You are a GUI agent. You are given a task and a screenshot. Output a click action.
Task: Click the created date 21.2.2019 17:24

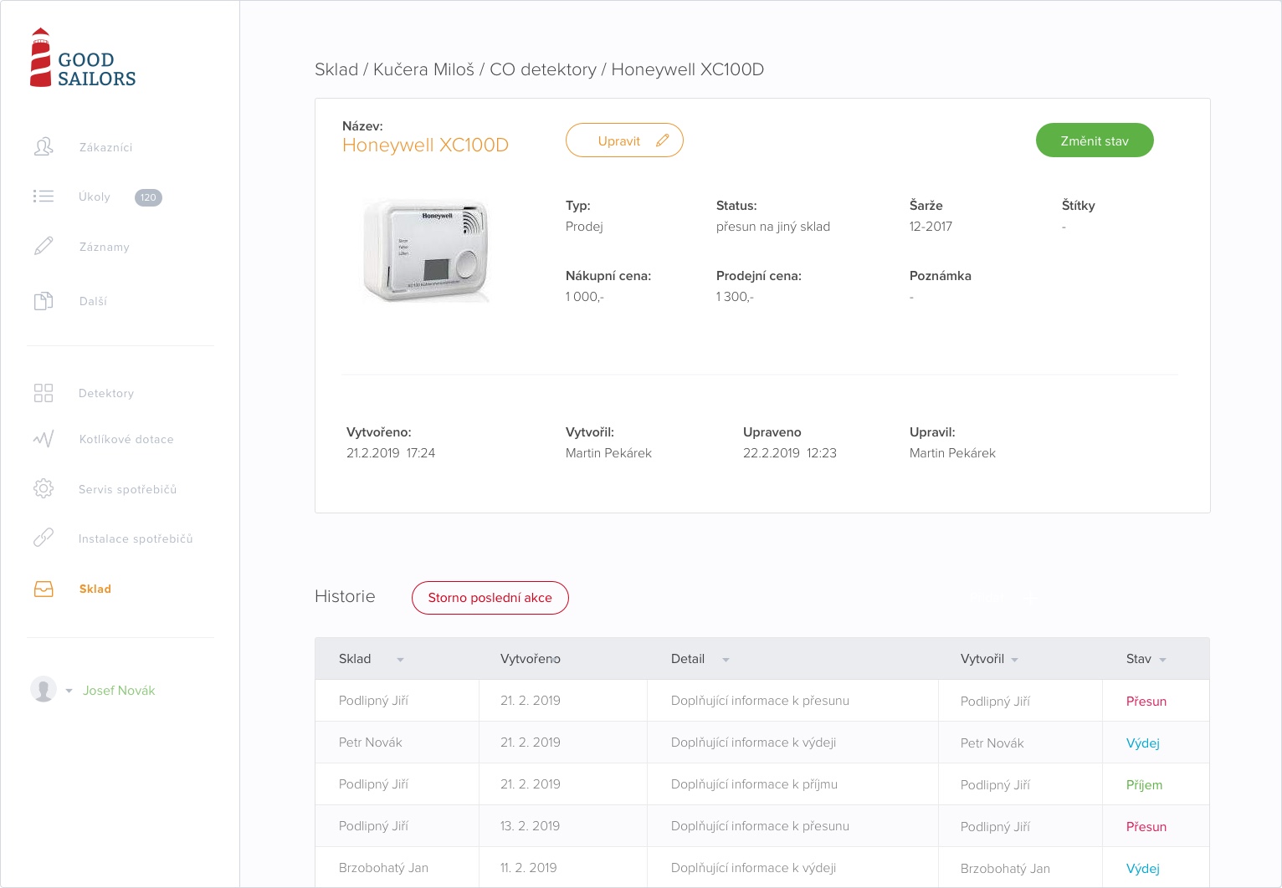(x=391, y=453)
